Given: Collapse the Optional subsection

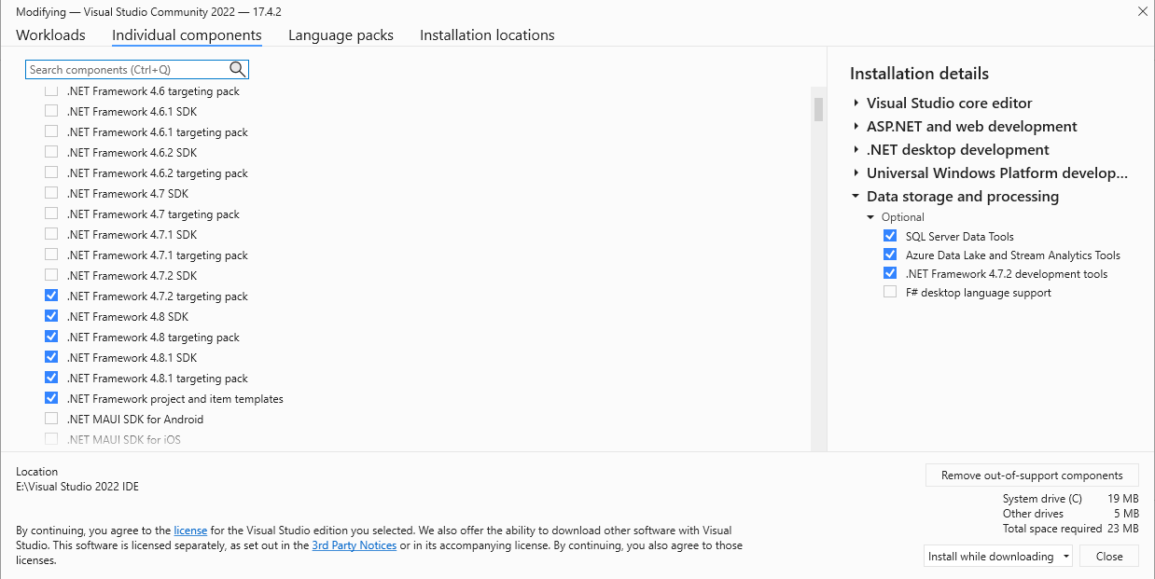Looking at the screenshot, I should pyautogui.click(x=871, y=217).
